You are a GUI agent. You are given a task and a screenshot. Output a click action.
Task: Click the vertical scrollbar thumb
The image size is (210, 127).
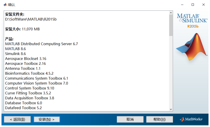pos(171,25)
